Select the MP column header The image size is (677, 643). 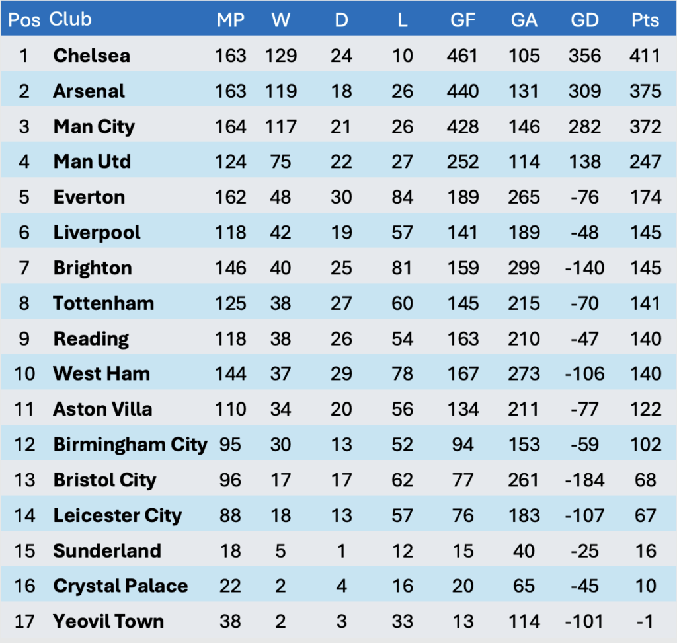(230, 20)
